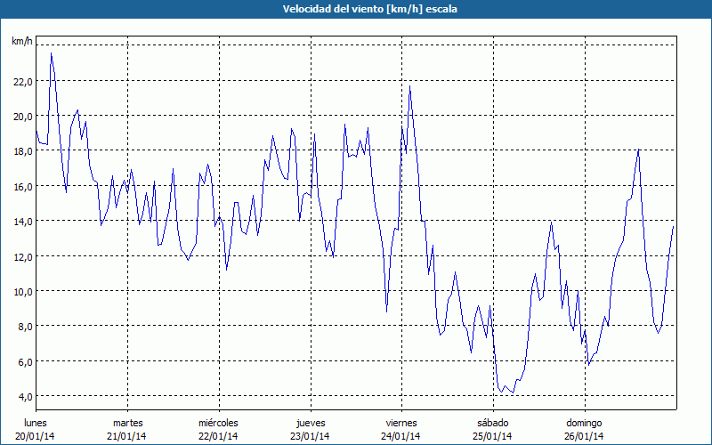The height and width of the screenshot is (445, 712).
Task: Click the lowest wind trough just after sábado
Action: (513, 392)
